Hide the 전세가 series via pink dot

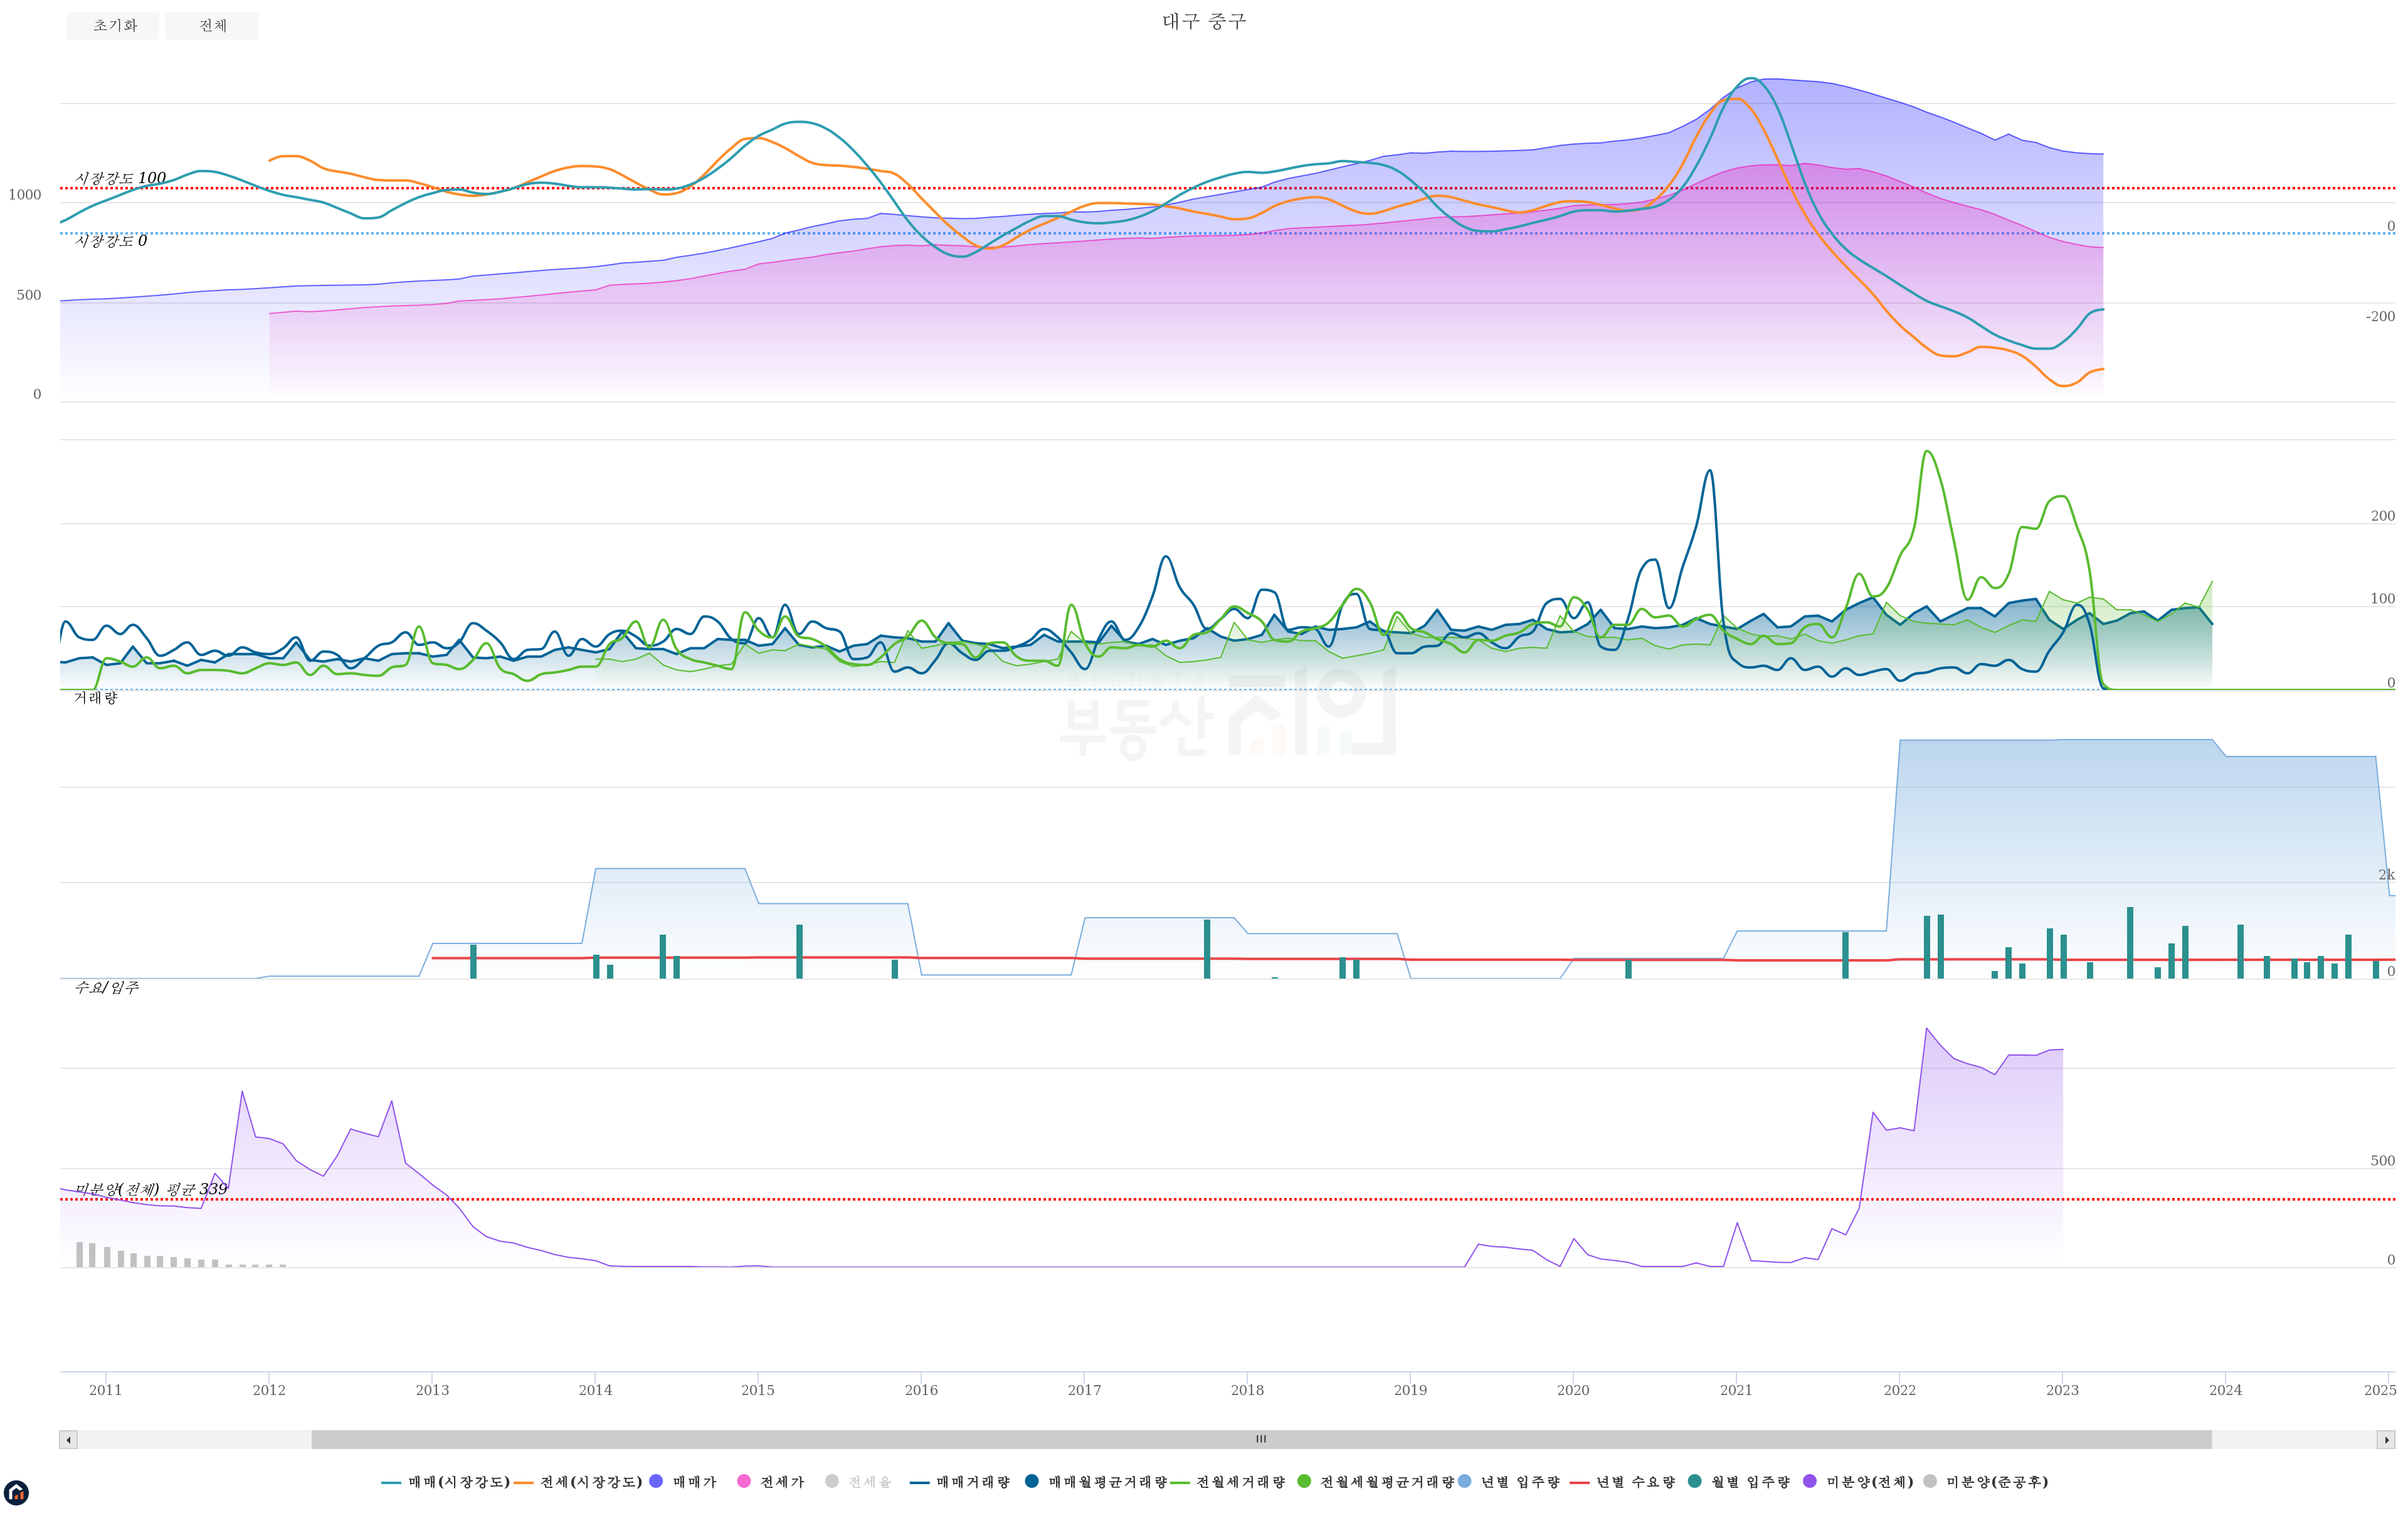click(744, 1481)
